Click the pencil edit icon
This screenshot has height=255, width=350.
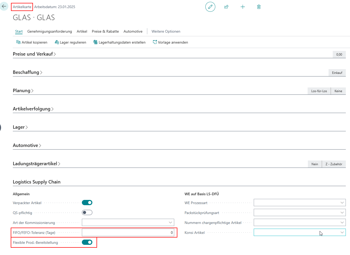coord(210,7)
